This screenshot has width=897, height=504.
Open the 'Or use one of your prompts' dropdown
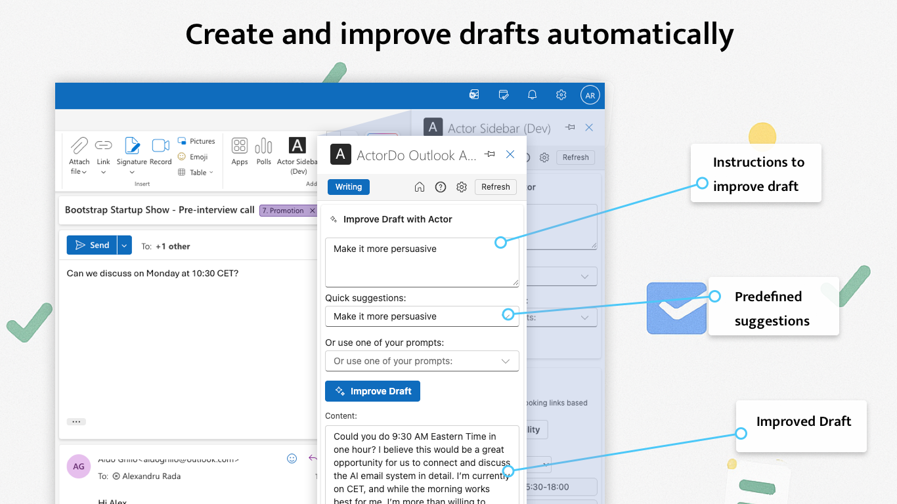coord(422,361)
